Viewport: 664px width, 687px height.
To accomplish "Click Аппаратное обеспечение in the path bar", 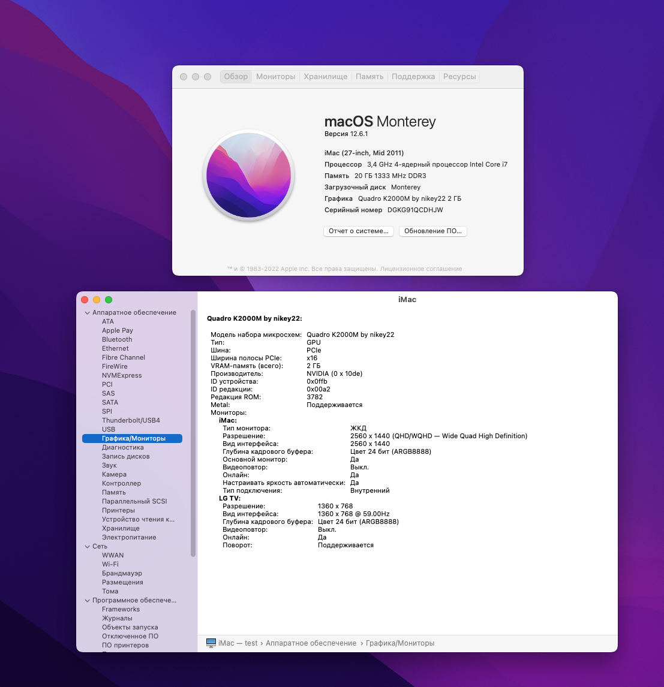I will (x=311, y=643).
